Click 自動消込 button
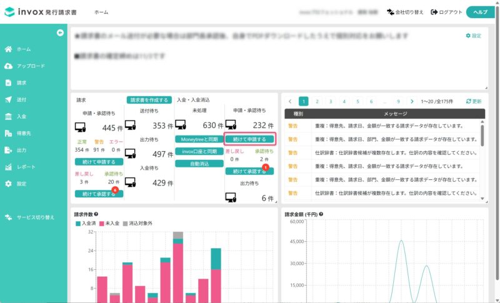Image resolution: width=500 pixels, height=303 pixels. click(x=199, y=164)
